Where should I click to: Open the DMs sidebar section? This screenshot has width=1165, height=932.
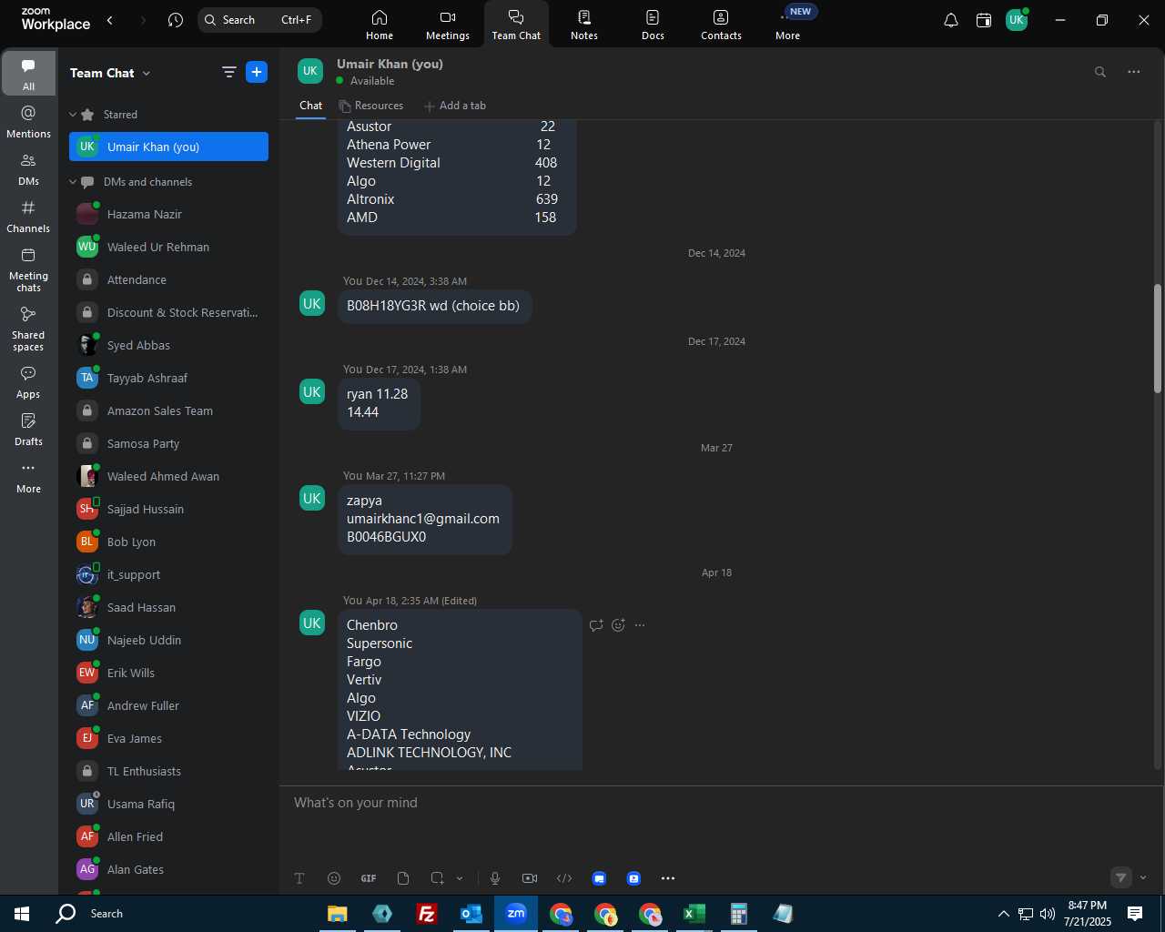[28, 169]
